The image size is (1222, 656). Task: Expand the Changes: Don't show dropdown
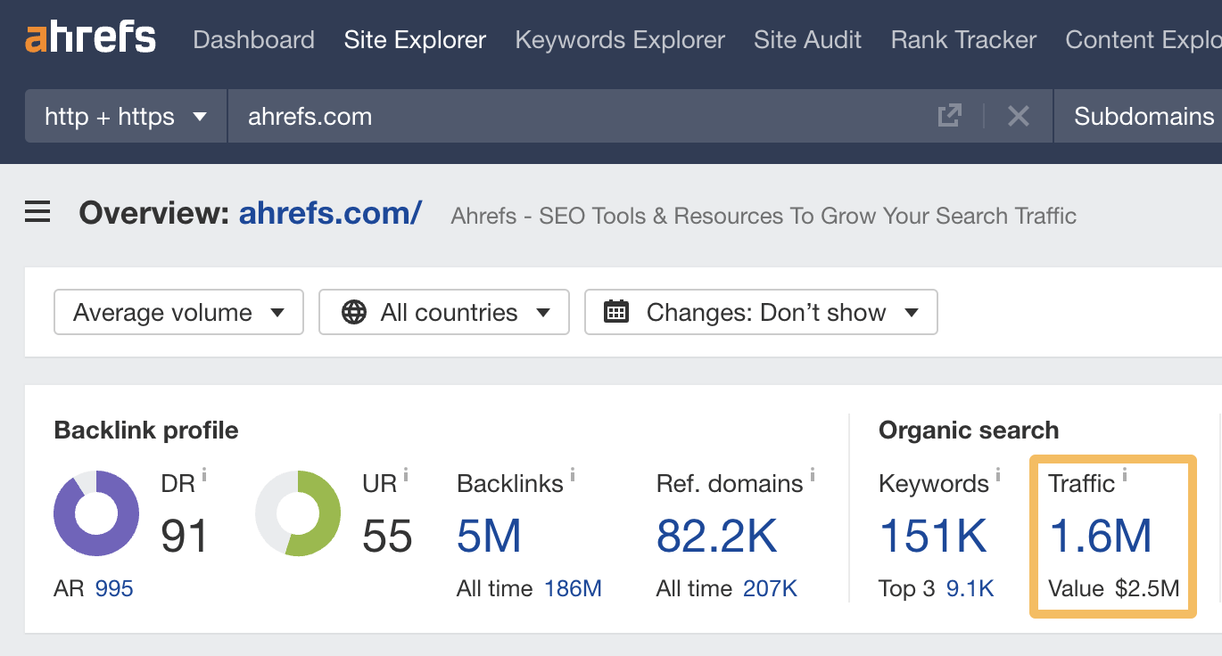coord(761,312)
